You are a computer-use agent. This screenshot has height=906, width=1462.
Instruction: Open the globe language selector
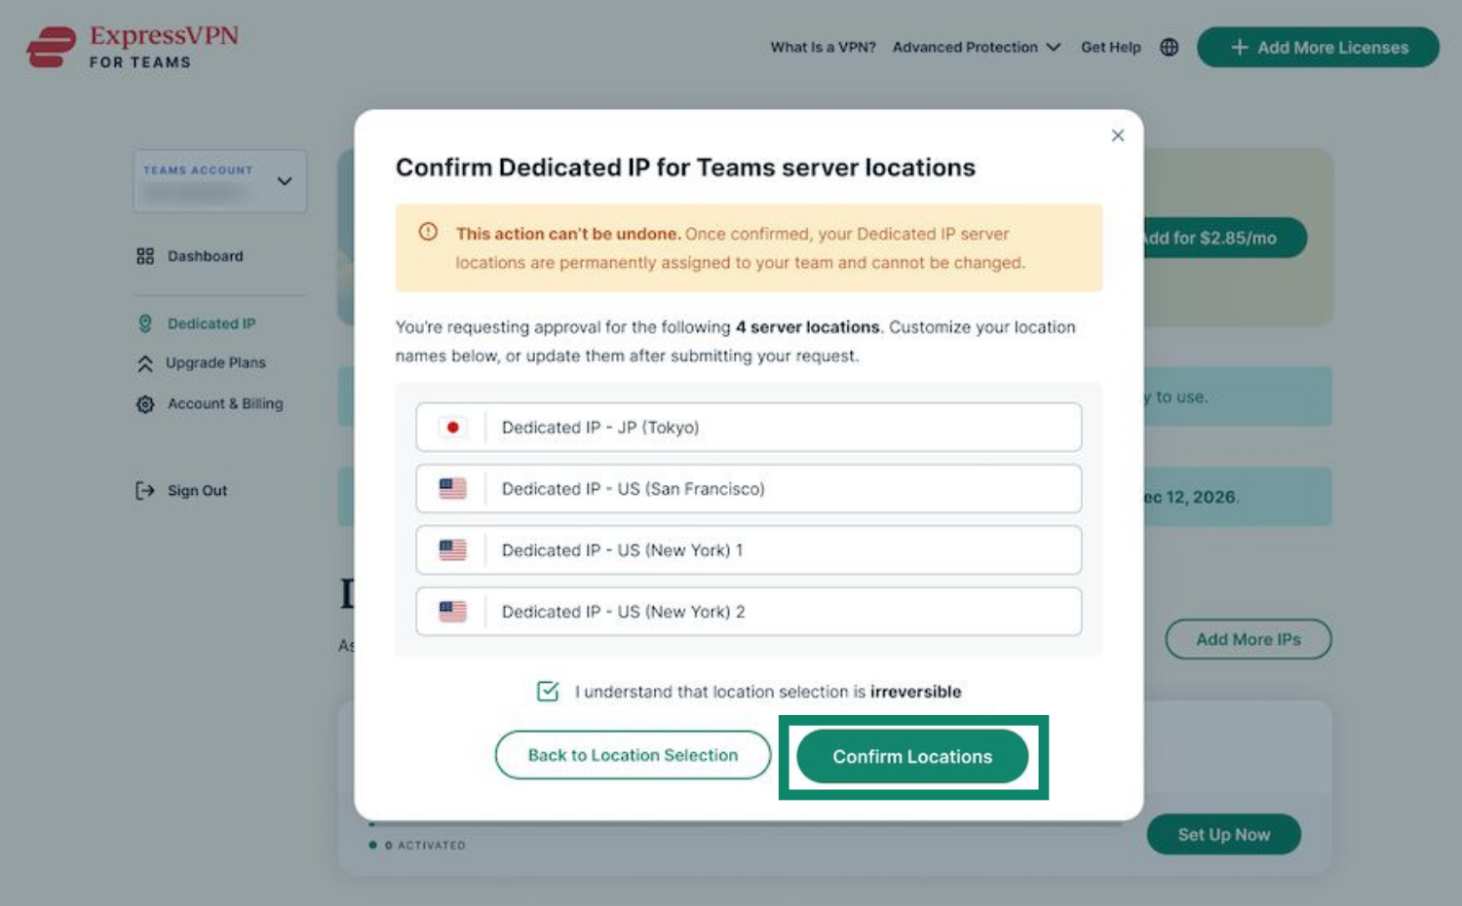[x=1169, y=47]
